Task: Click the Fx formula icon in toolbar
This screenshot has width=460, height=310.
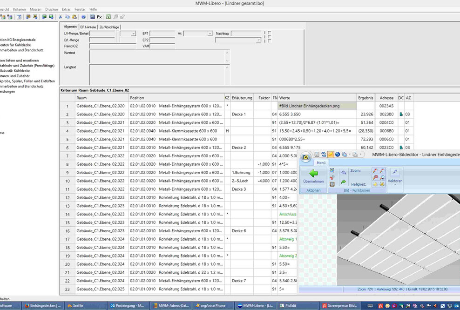Action: 99,17
